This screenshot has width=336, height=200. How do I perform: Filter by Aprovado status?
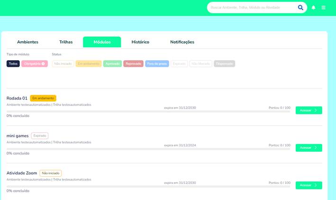pyautogui.click(x=112, y=64)
